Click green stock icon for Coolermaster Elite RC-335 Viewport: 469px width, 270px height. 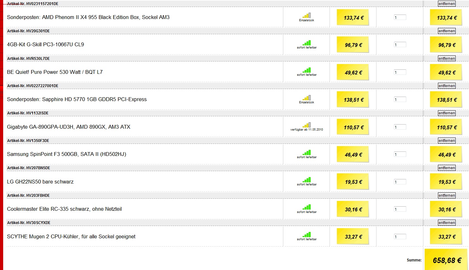tap(307, 207)
